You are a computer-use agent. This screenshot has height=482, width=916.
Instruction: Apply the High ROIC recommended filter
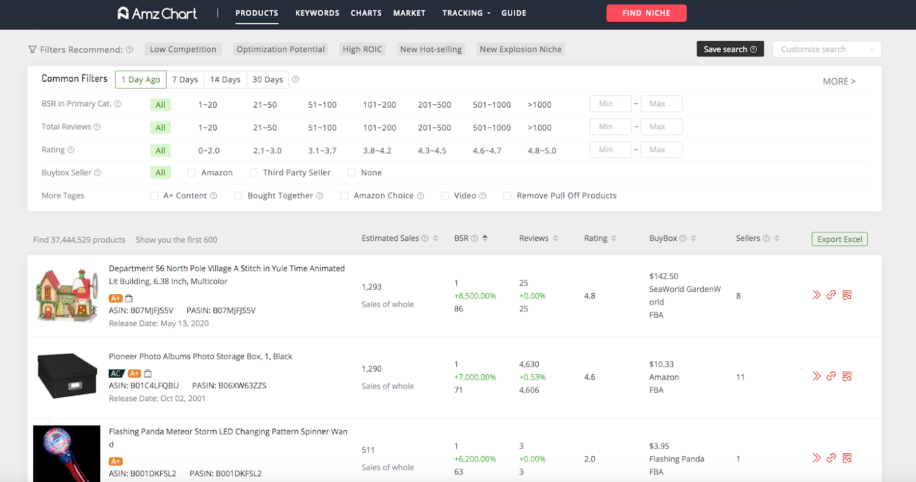[x=362, y=49]
